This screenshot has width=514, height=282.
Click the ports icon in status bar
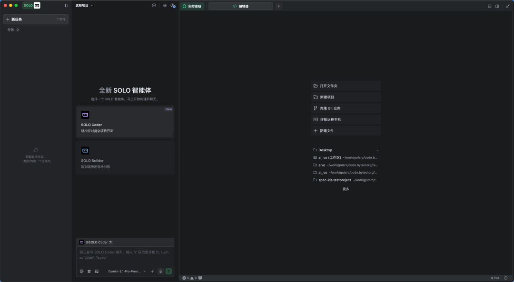point(200,278)
